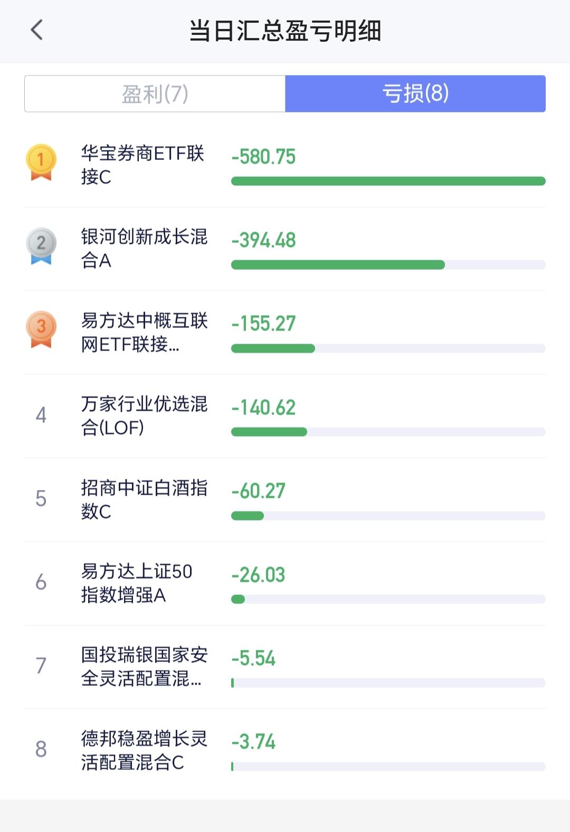Click the 当日汇总盈亏明细 page title
This screenshot has height=832, width=570.
point(285,31)
